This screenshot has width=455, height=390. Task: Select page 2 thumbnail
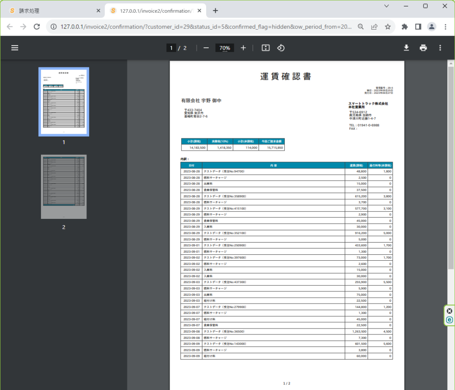(64, 187)
